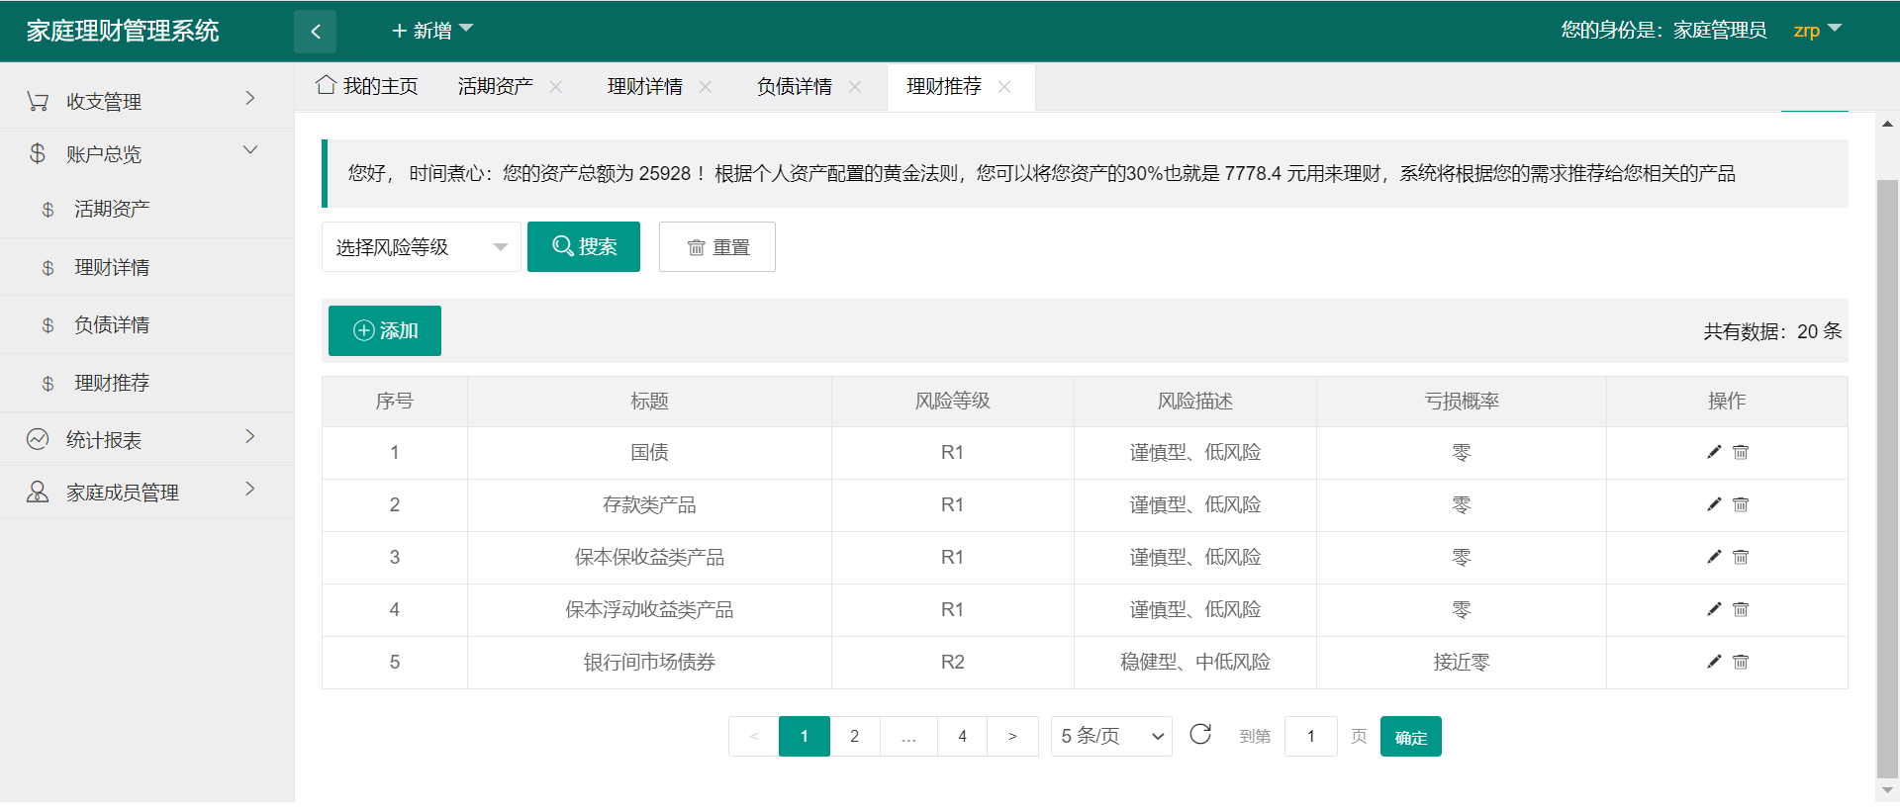Click the scrollbar up arrow
The image size is (1900, 810).
pyautogui.click(x=1887, y=124)
